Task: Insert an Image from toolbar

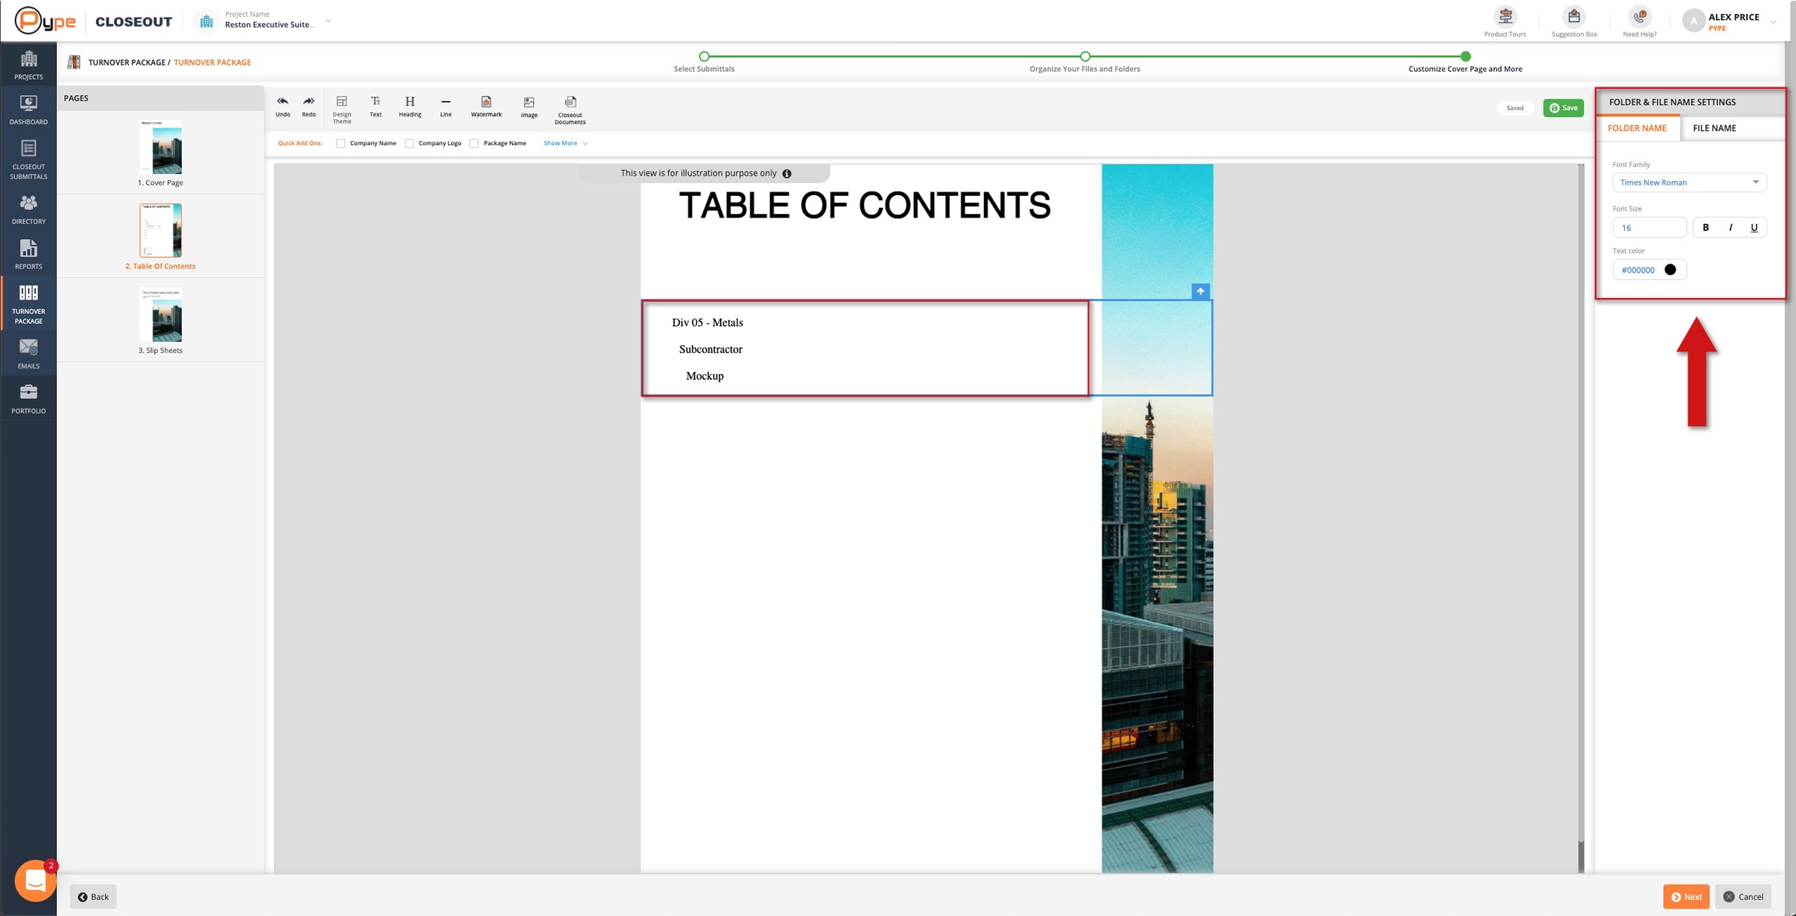Action: click(529, 106)
